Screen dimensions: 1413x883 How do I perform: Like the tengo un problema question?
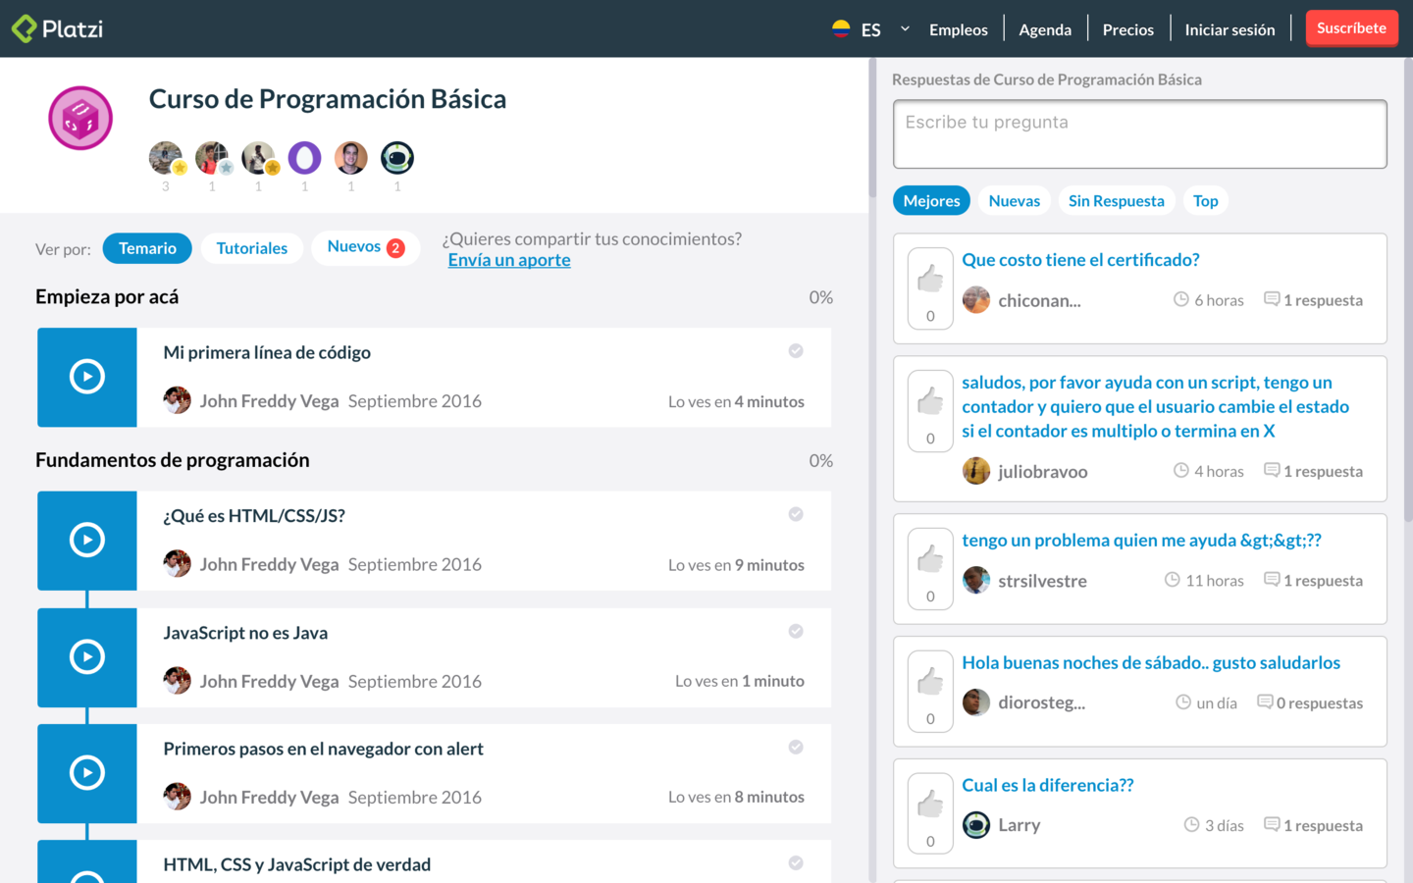click(x=930, y=569)
